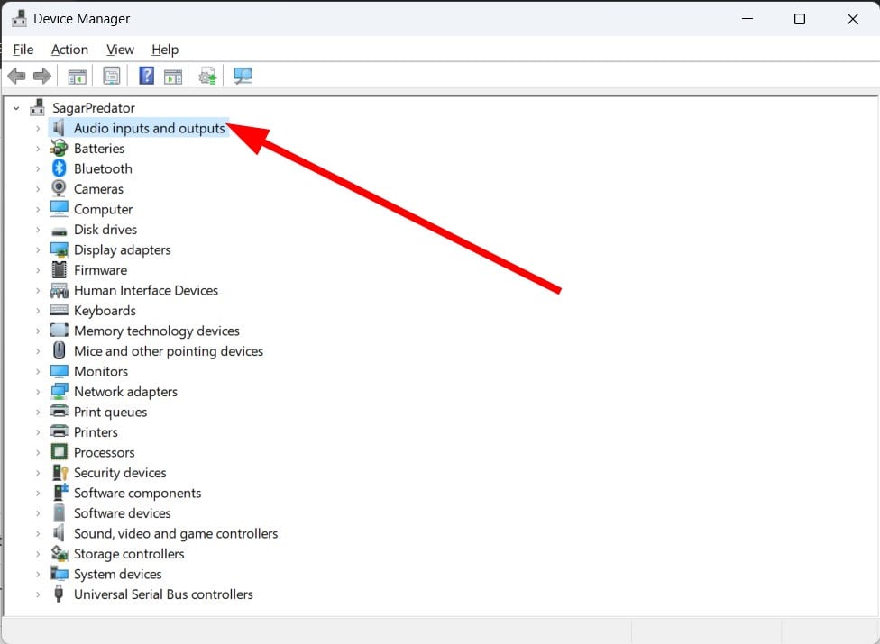The width and height of the screenshot is (880, 644).
Task: Click the Forward arrow toolbar button
Action: coord(42,76)
